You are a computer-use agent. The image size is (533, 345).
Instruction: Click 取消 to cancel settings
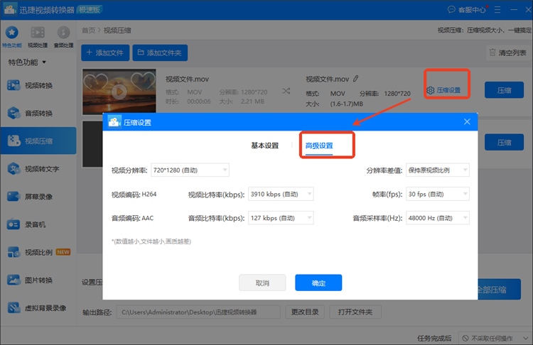pos(262,283)
